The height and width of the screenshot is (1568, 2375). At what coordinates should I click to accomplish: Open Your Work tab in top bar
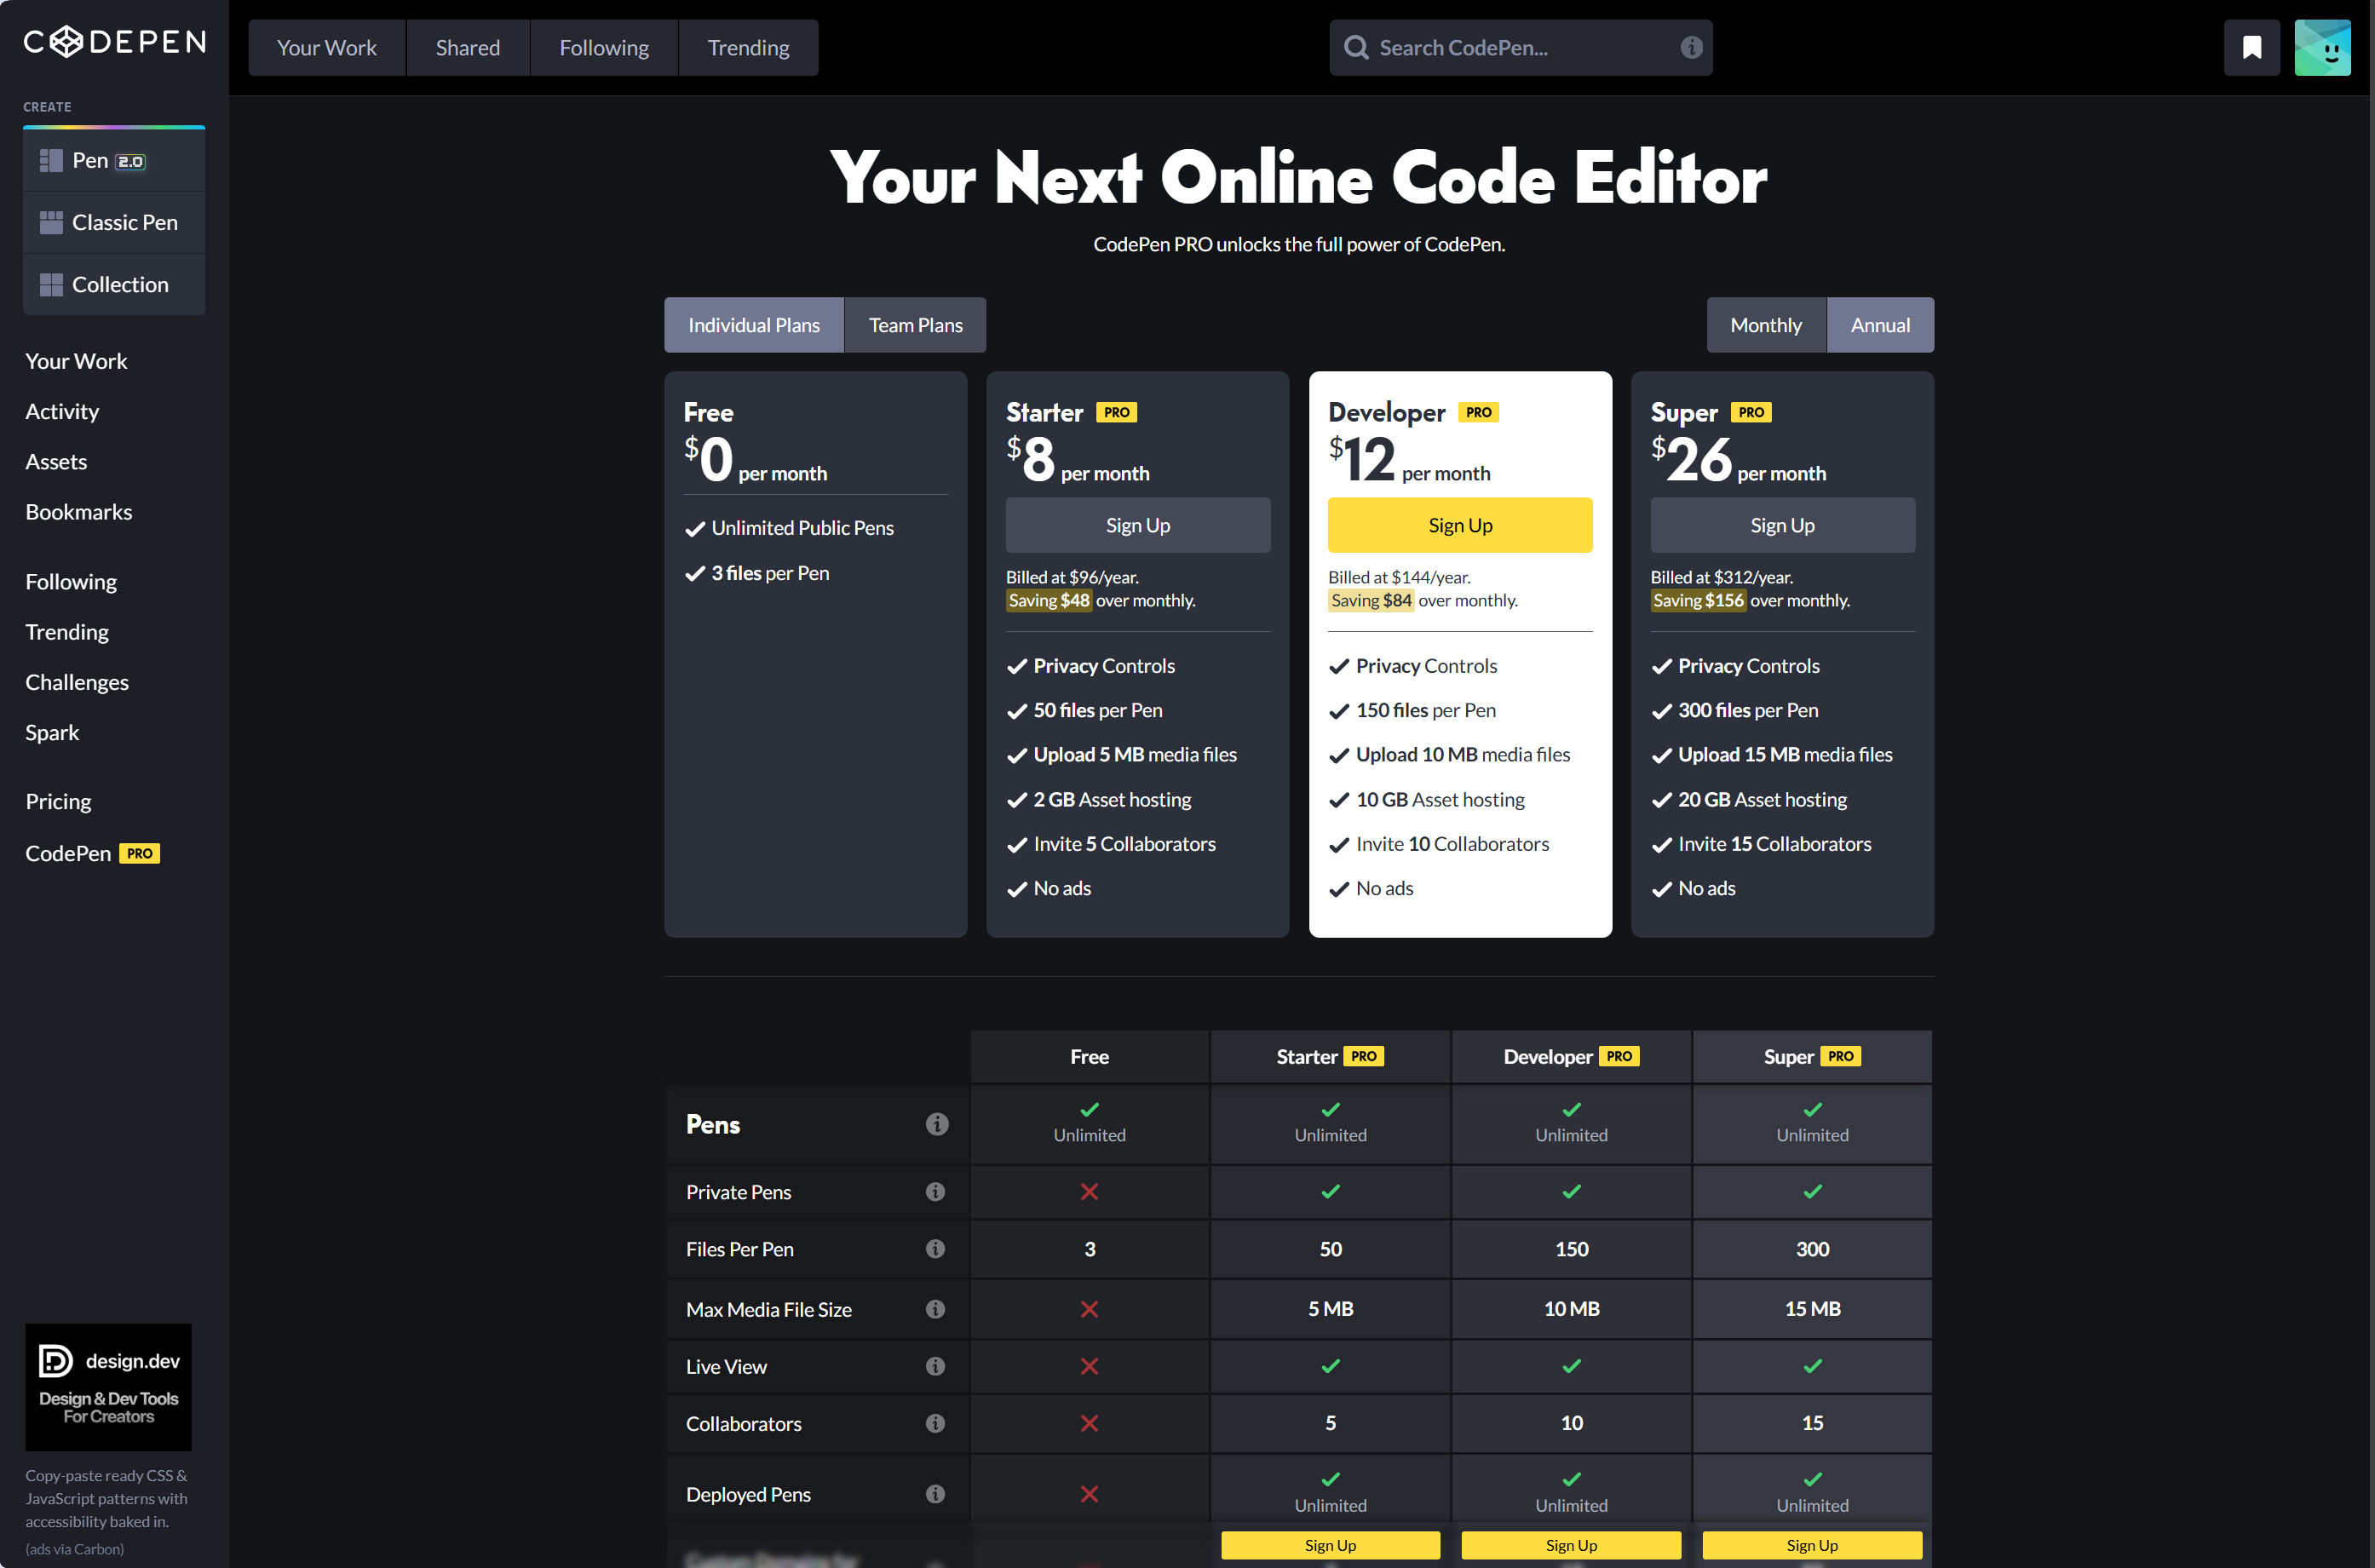327,47
